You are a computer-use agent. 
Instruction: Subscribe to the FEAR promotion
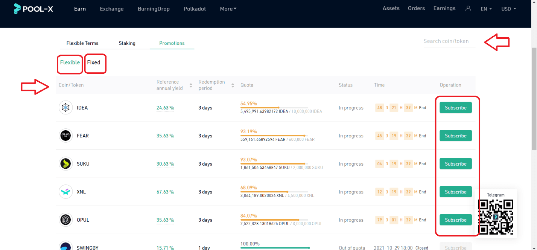point(456,136)
